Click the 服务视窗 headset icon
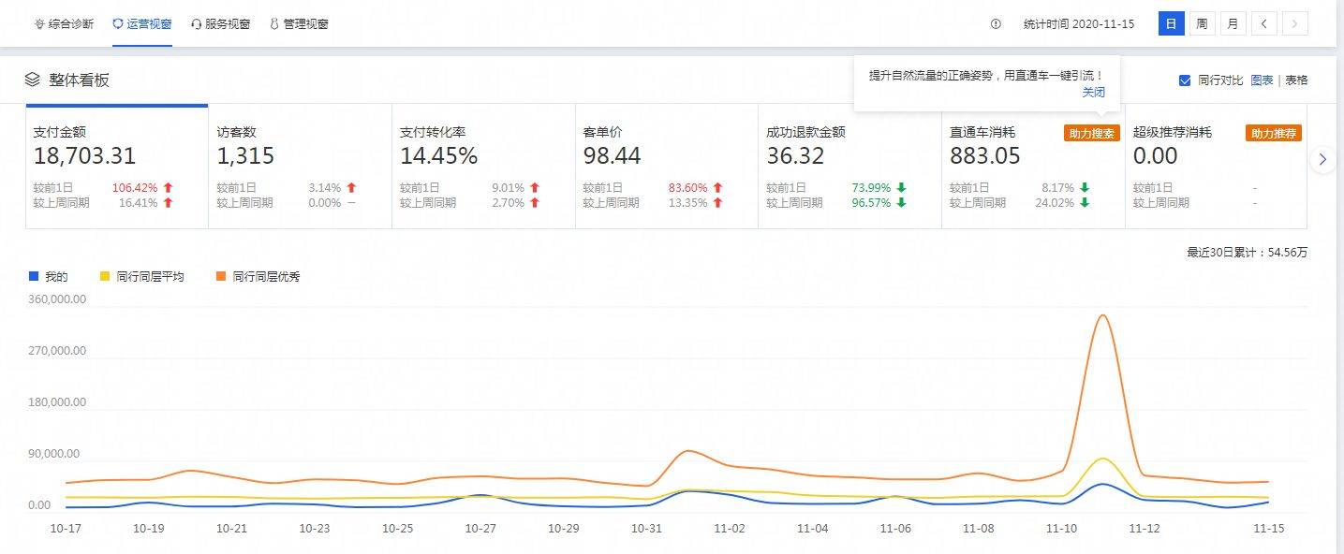 pos(196,24)
